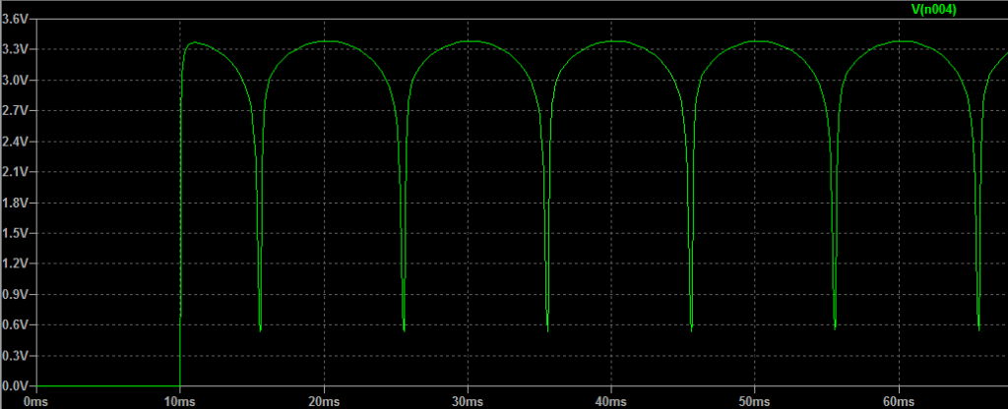Click the 30ms time axis label
This screenshot has height=409, width=1008.
coord(467,401)
